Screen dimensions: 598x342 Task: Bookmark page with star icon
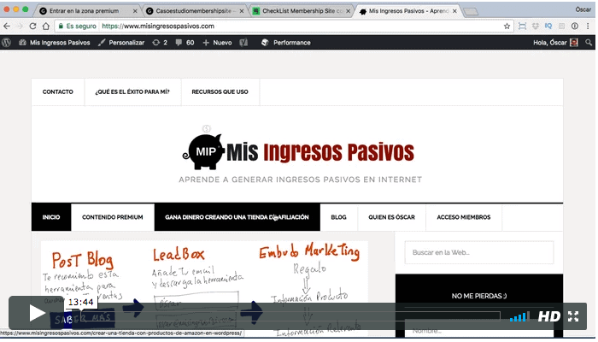tap(507, 26)
